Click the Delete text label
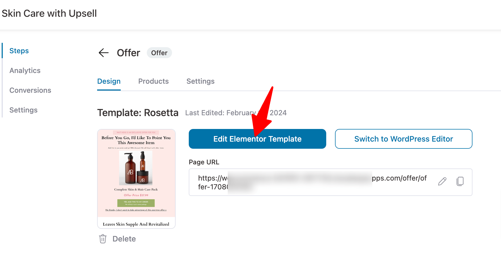 click(x=124, y=239)
